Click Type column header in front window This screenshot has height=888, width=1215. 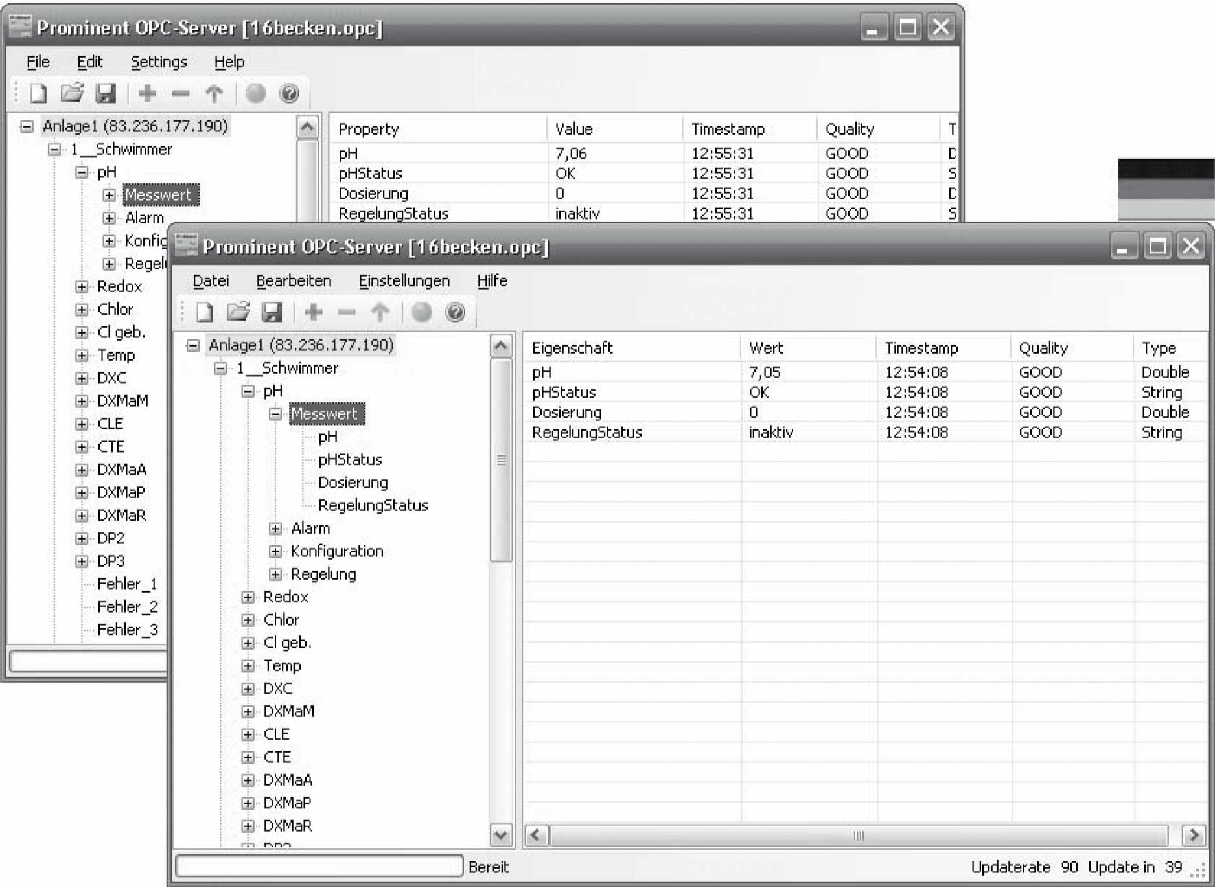1172,348
